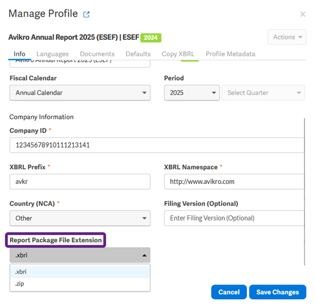Click the Save Changes button
Image resolution: width=315 pixels, height=308 pixels.
[x=278, y=292]
